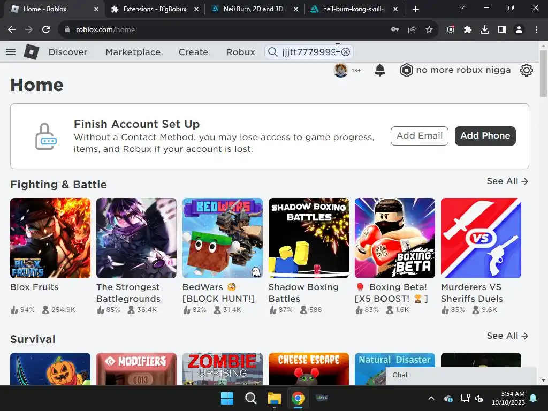Click the page vertical scrollbar thumb
The image size is (548, 411).
tap(543, 73)
